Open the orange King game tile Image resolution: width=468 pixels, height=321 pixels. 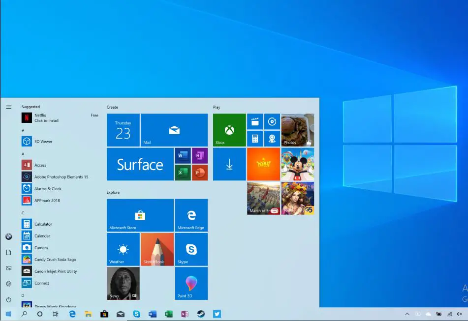264,164
